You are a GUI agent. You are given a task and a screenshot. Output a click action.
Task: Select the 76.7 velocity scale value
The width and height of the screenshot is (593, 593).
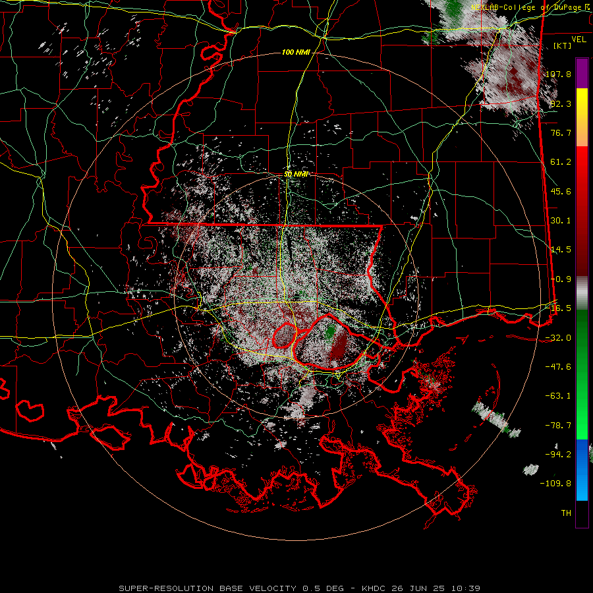561,132
